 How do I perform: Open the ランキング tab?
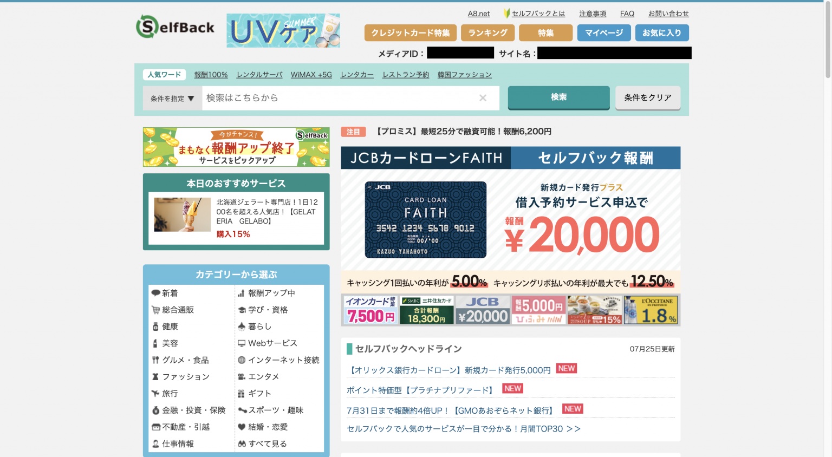(x=487, y=33)
